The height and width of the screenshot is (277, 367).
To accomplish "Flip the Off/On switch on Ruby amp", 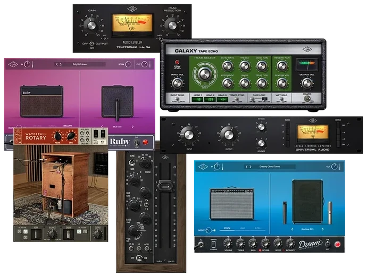I will 137,142.
